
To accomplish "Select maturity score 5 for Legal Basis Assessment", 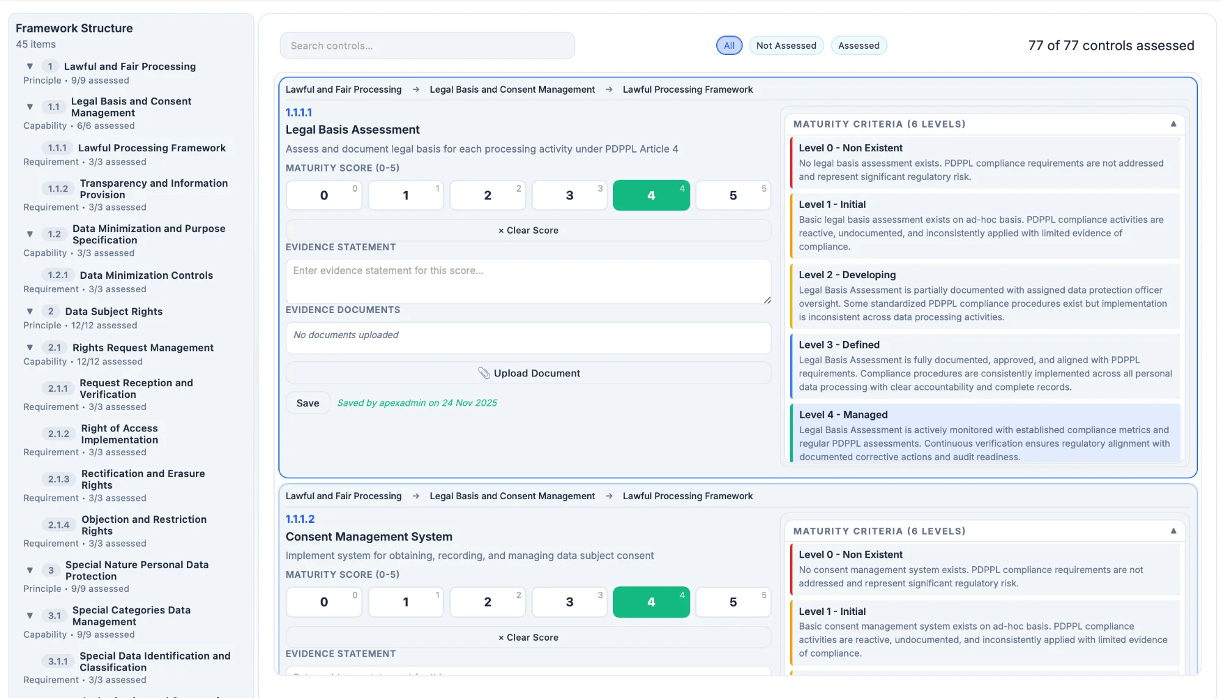I will point(733,195).
